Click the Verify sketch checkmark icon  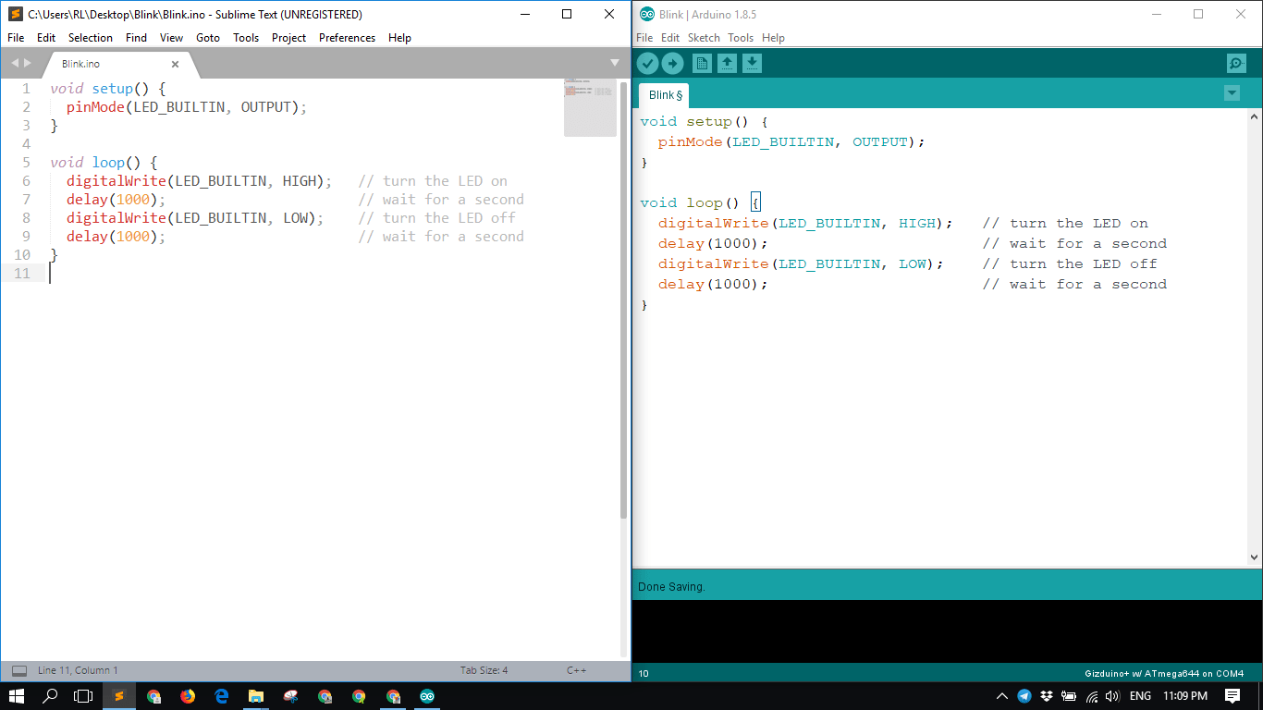tap(647, 63)
